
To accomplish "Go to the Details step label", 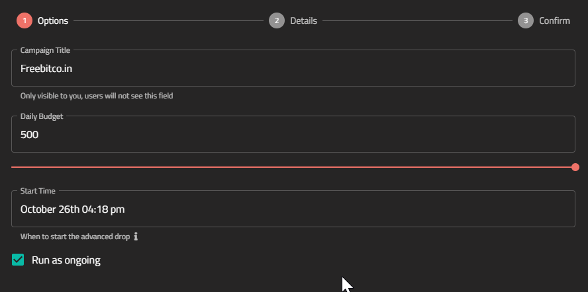I will click(x=303, y=20).
